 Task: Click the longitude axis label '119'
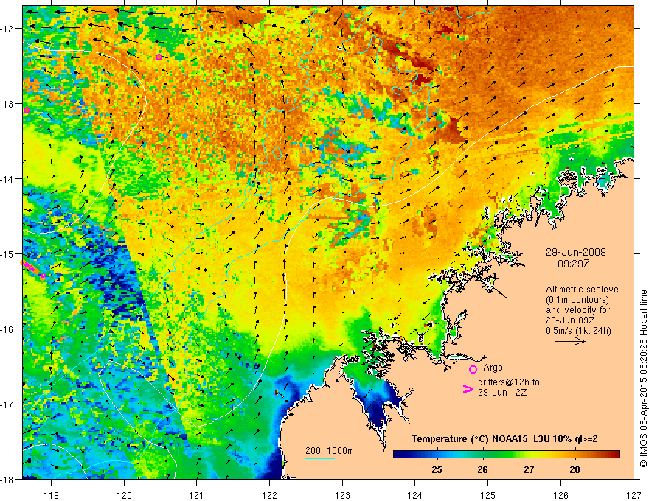coord(52,495)
